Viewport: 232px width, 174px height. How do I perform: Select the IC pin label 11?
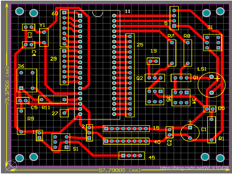128,11
